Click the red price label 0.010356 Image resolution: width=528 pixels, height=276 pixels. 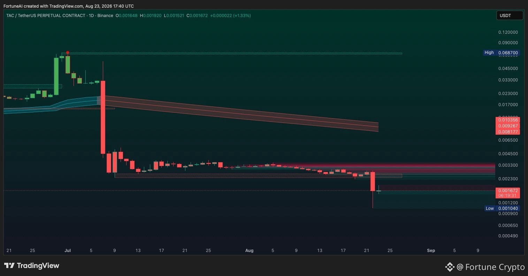click(x=508, y=120)
